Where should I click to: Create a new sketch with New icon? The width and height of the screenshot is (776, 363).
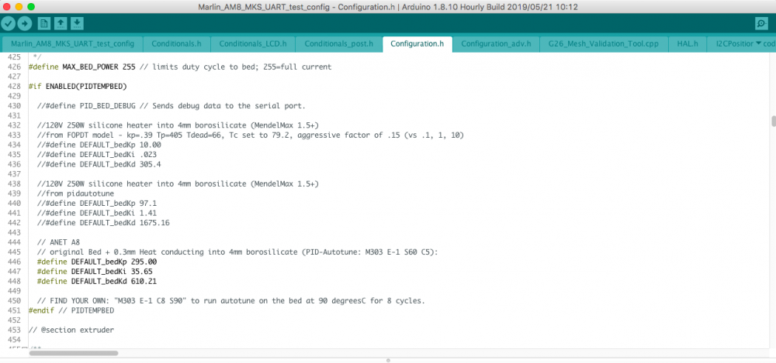[44, 23]
